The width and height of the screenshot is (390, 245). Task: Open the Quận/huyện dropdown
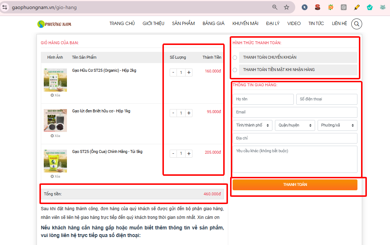[295, 125]
